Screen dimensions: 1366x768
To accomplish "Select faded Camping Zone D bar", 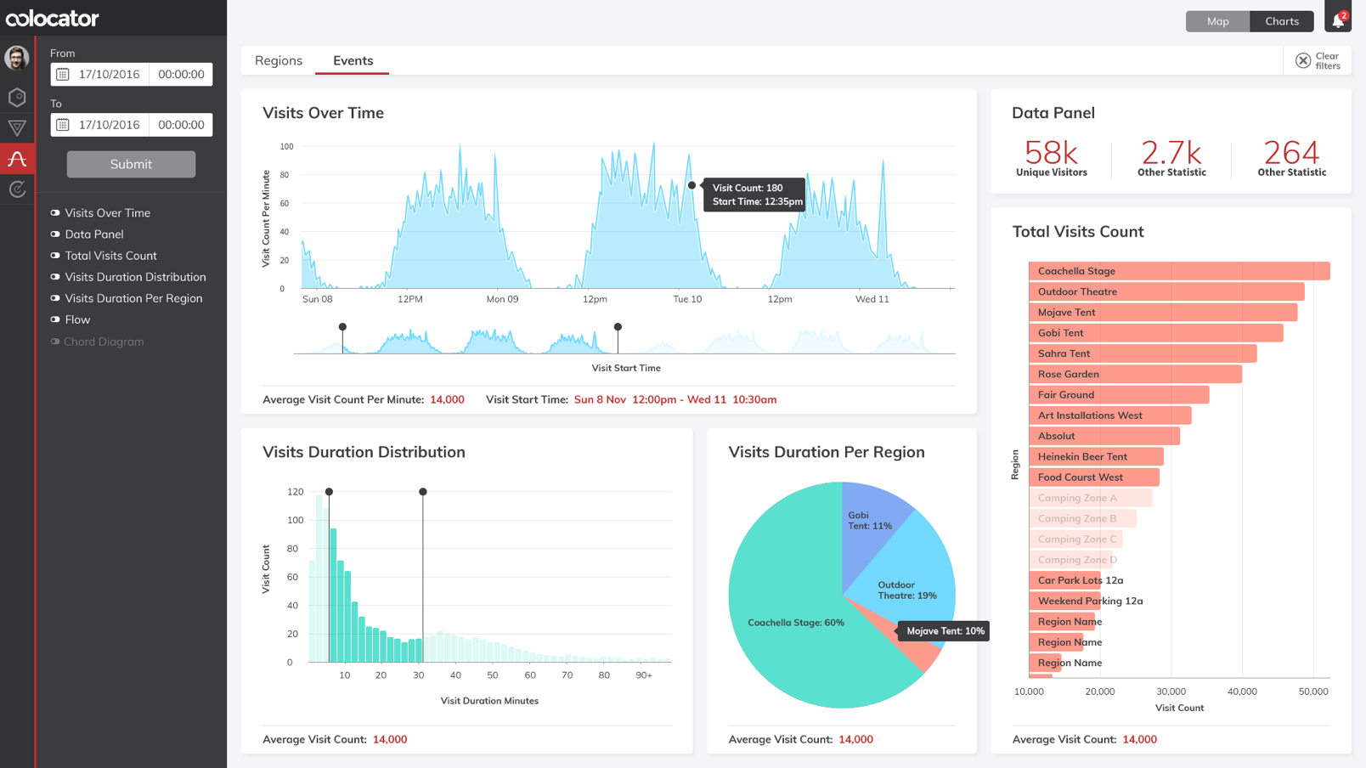I will coord(1070,560).
